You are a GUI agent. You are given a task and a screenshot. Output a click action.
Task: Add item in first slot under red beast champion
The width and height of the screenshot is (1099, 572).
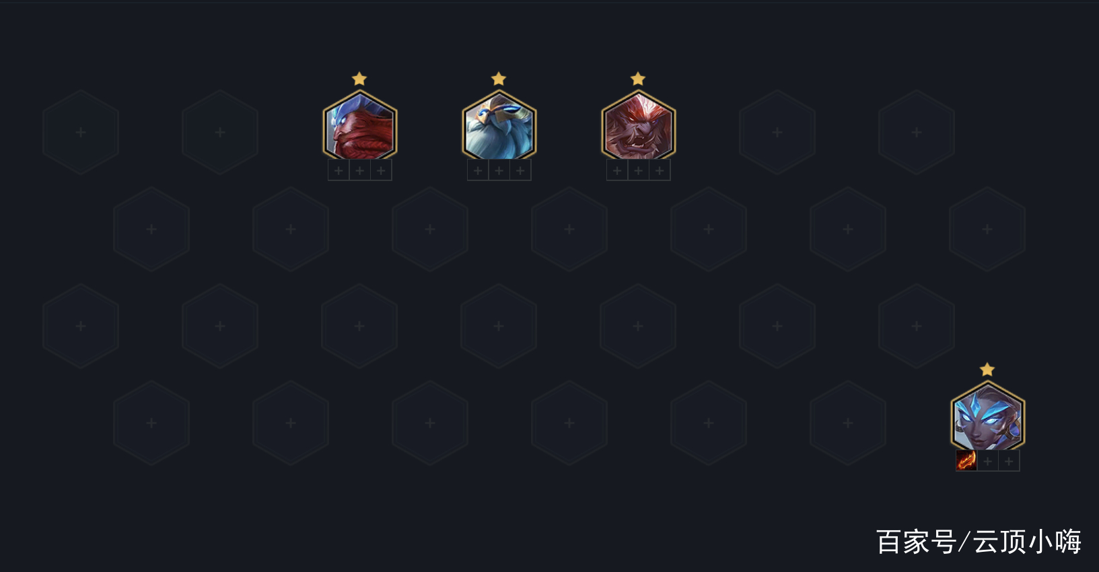pyautogui.click(x=617, y=170)
